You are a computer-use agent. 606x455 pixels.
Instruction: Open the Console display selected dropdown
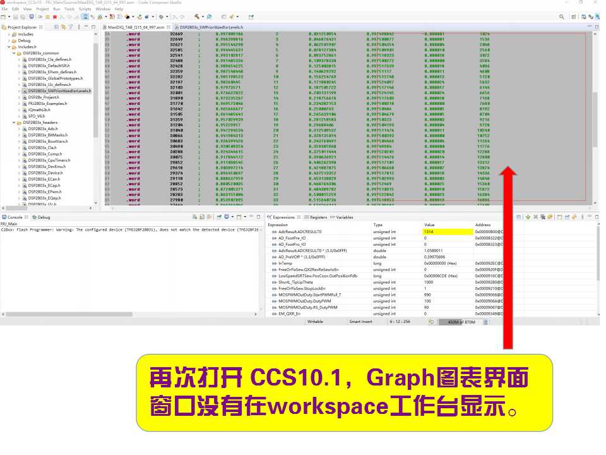[232, 217]
